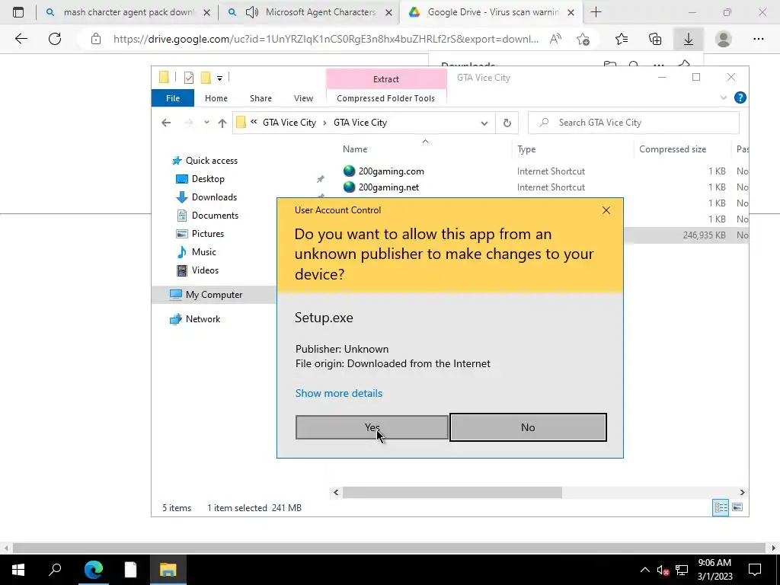
Task: Switch to the View ribbon tab
Action: [x=303, y=98]
